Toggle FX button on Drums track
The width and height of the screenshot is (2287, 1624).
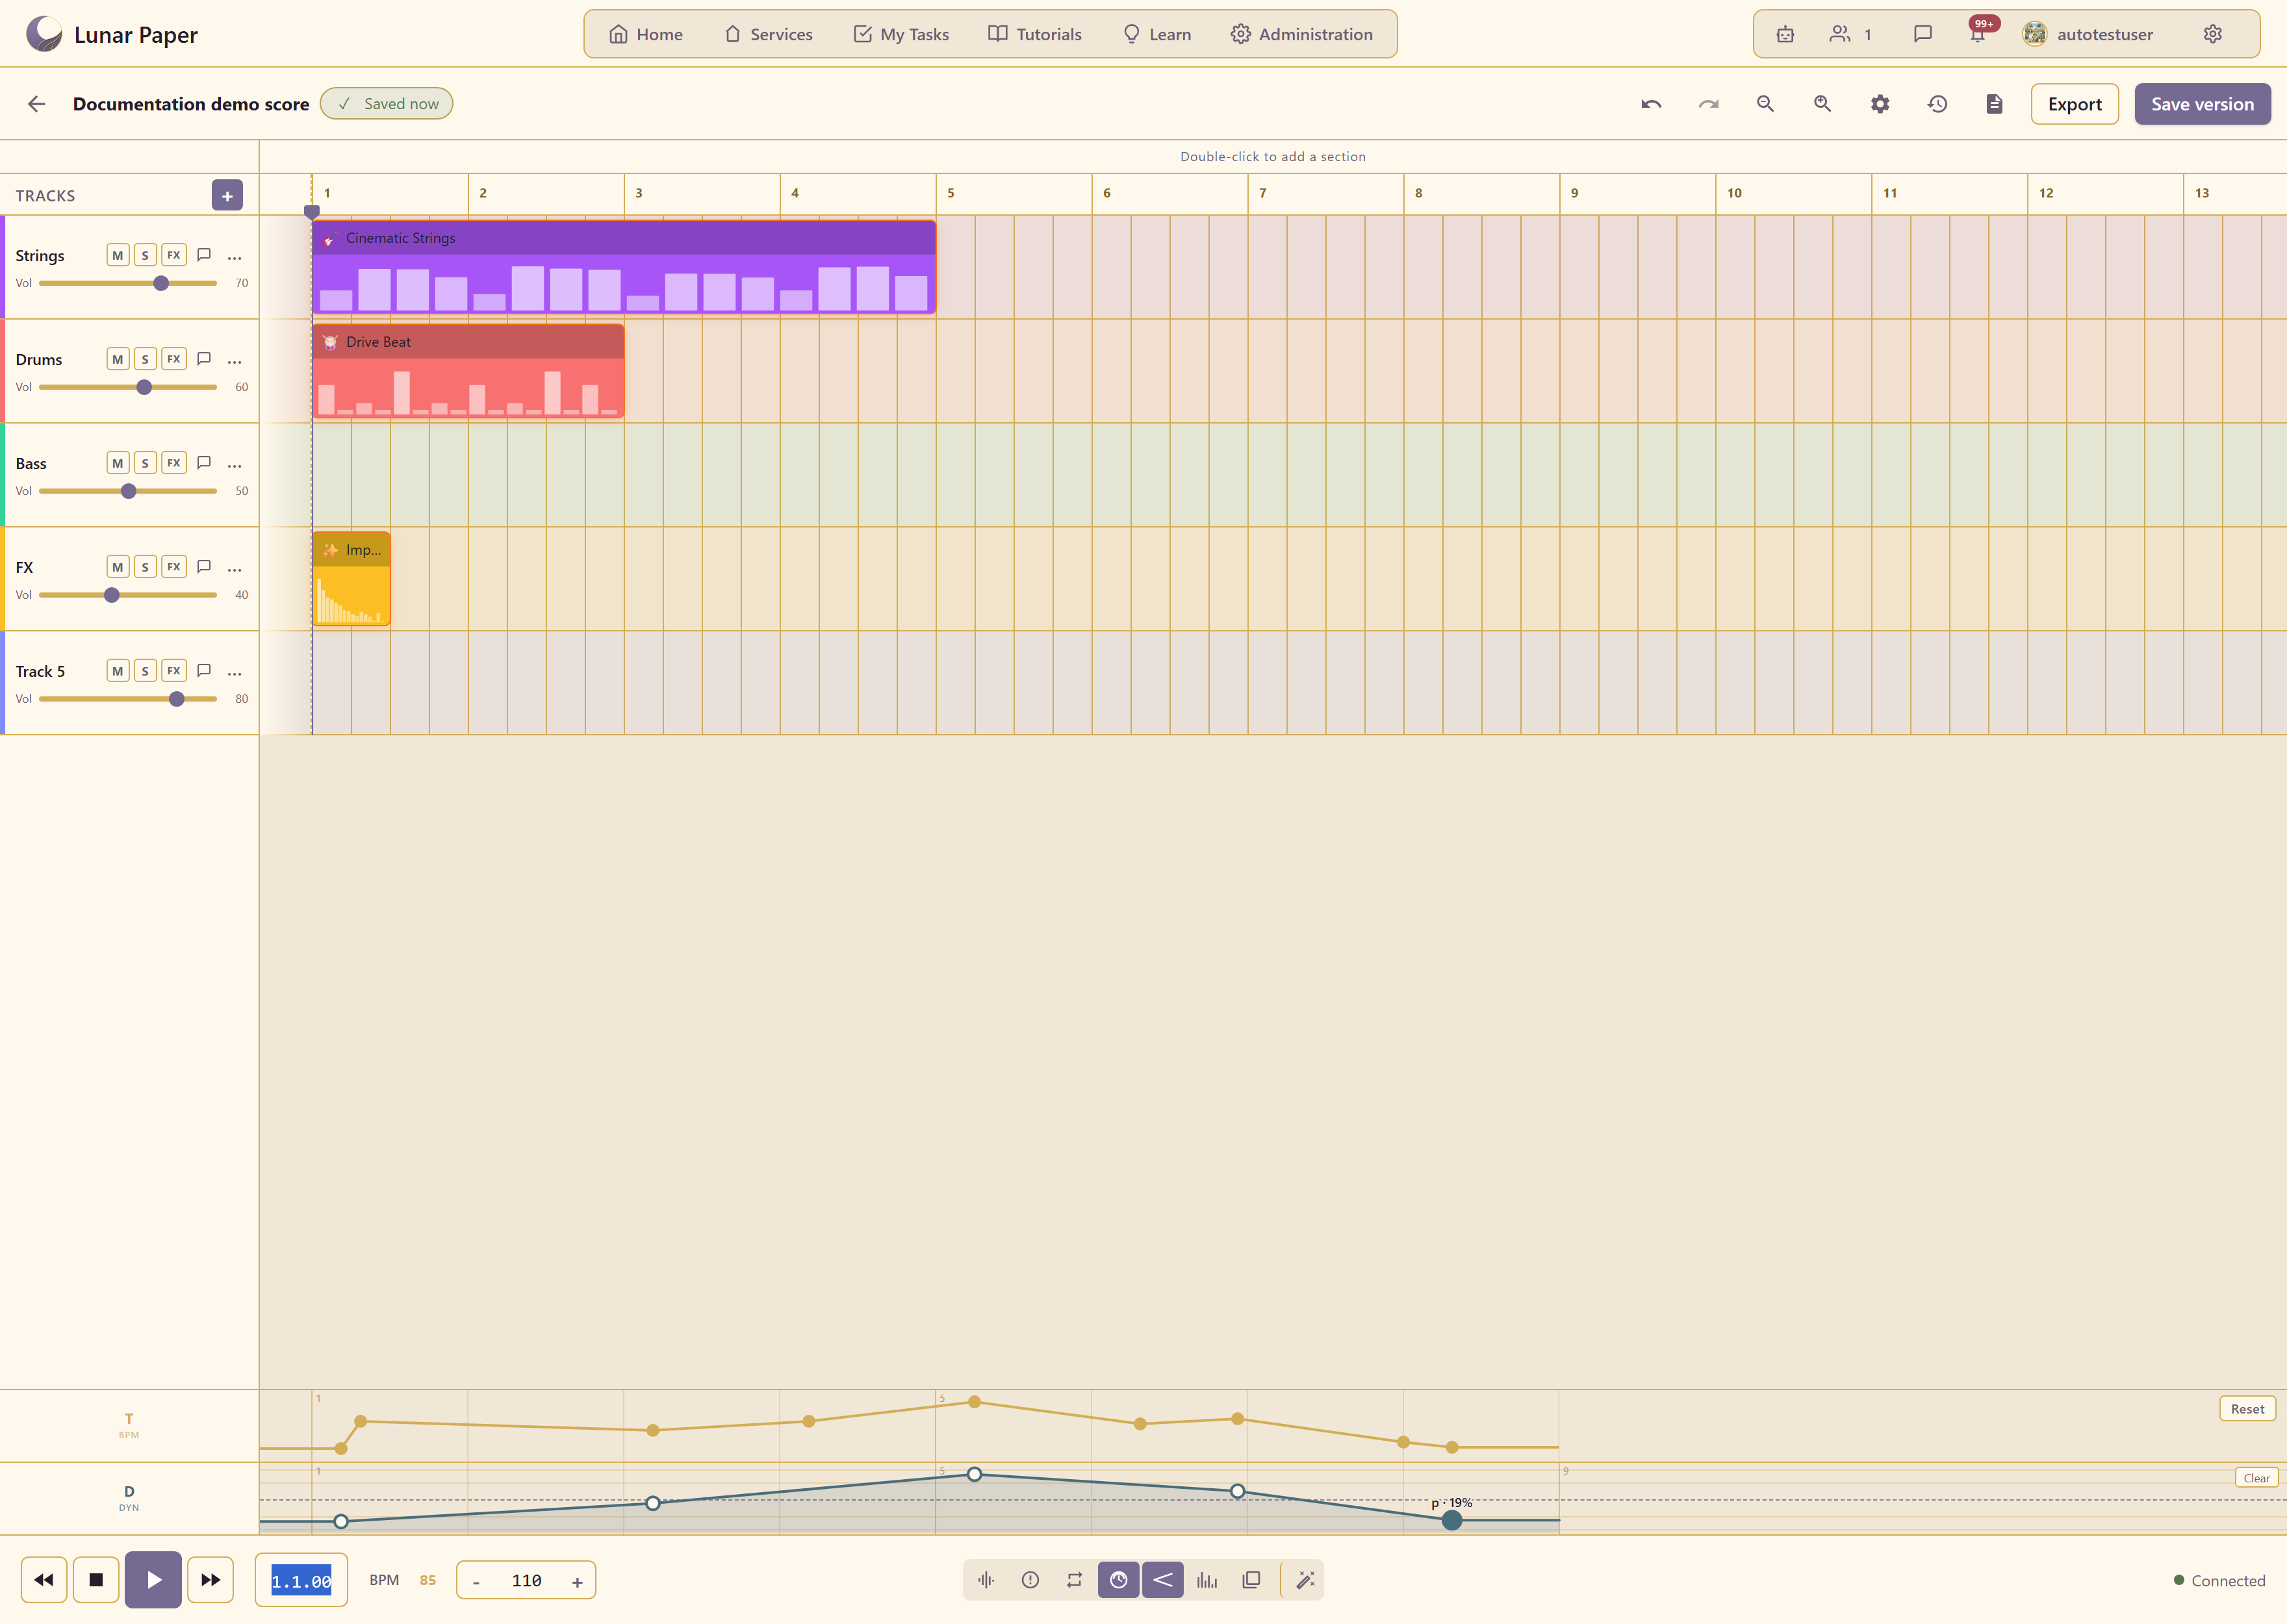tap(174, 359)
